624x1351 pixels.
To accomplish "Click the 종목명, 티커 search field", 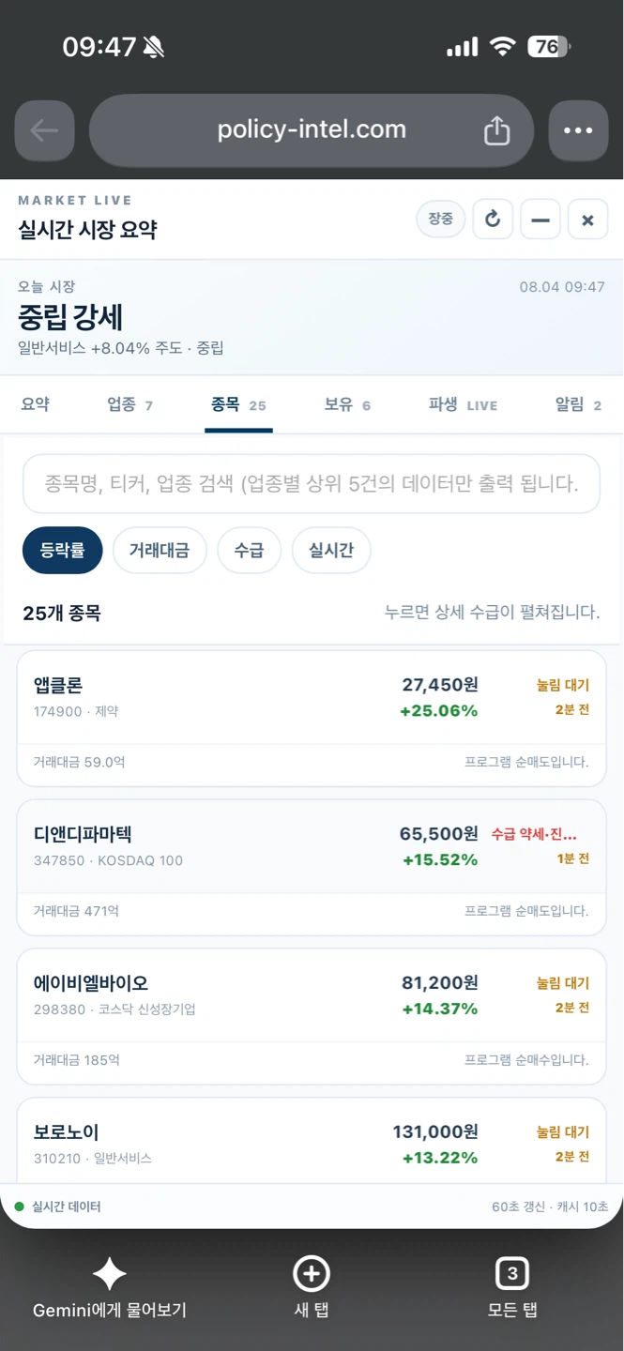I will coord(312,484).
